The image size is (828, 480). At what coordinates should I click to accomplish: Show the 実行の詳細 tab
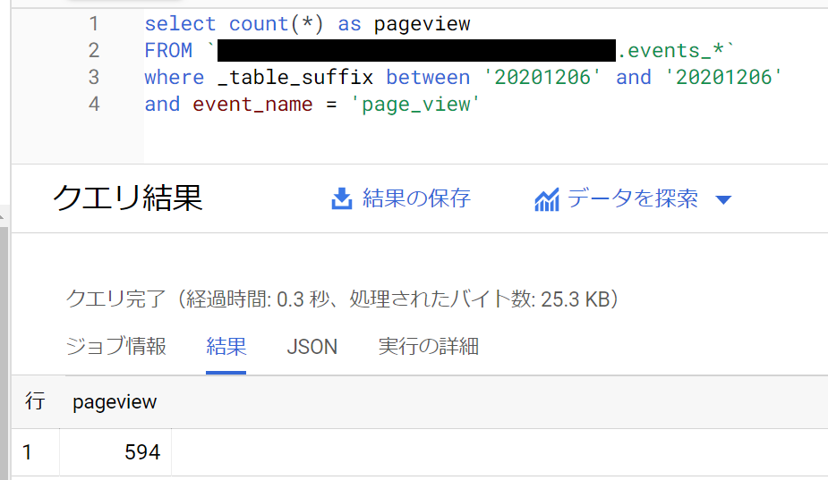click(x=428, y=346)
